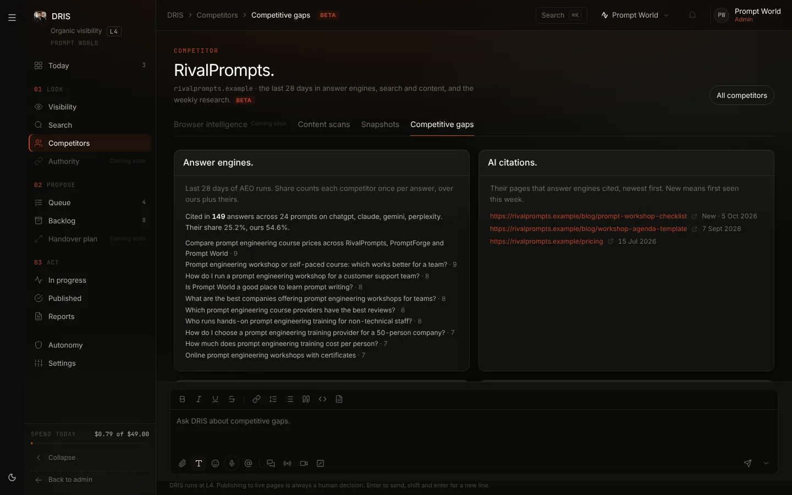Insert a code block file icon
The image size is (792, 495).
point(339,399)
